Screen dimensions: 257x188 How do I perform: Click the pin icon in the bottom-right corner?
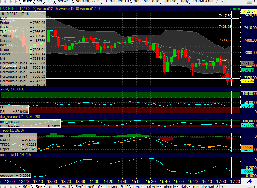tap(250, 182)
